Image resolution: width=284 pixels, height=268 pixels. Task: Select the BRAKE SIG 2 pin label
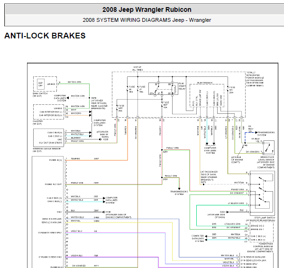tap(257, 226)
